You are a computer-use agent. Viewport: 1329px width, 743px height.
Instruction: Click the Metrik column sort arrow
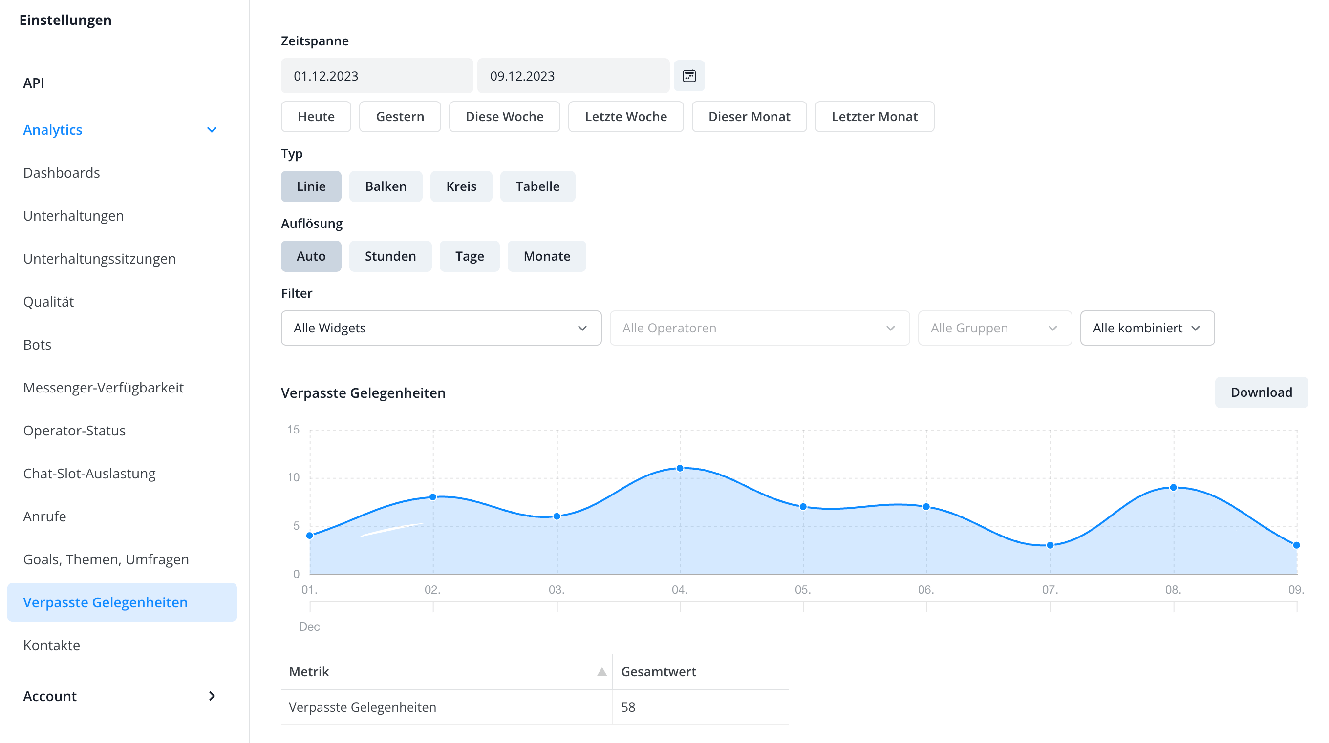pos(601,671)
